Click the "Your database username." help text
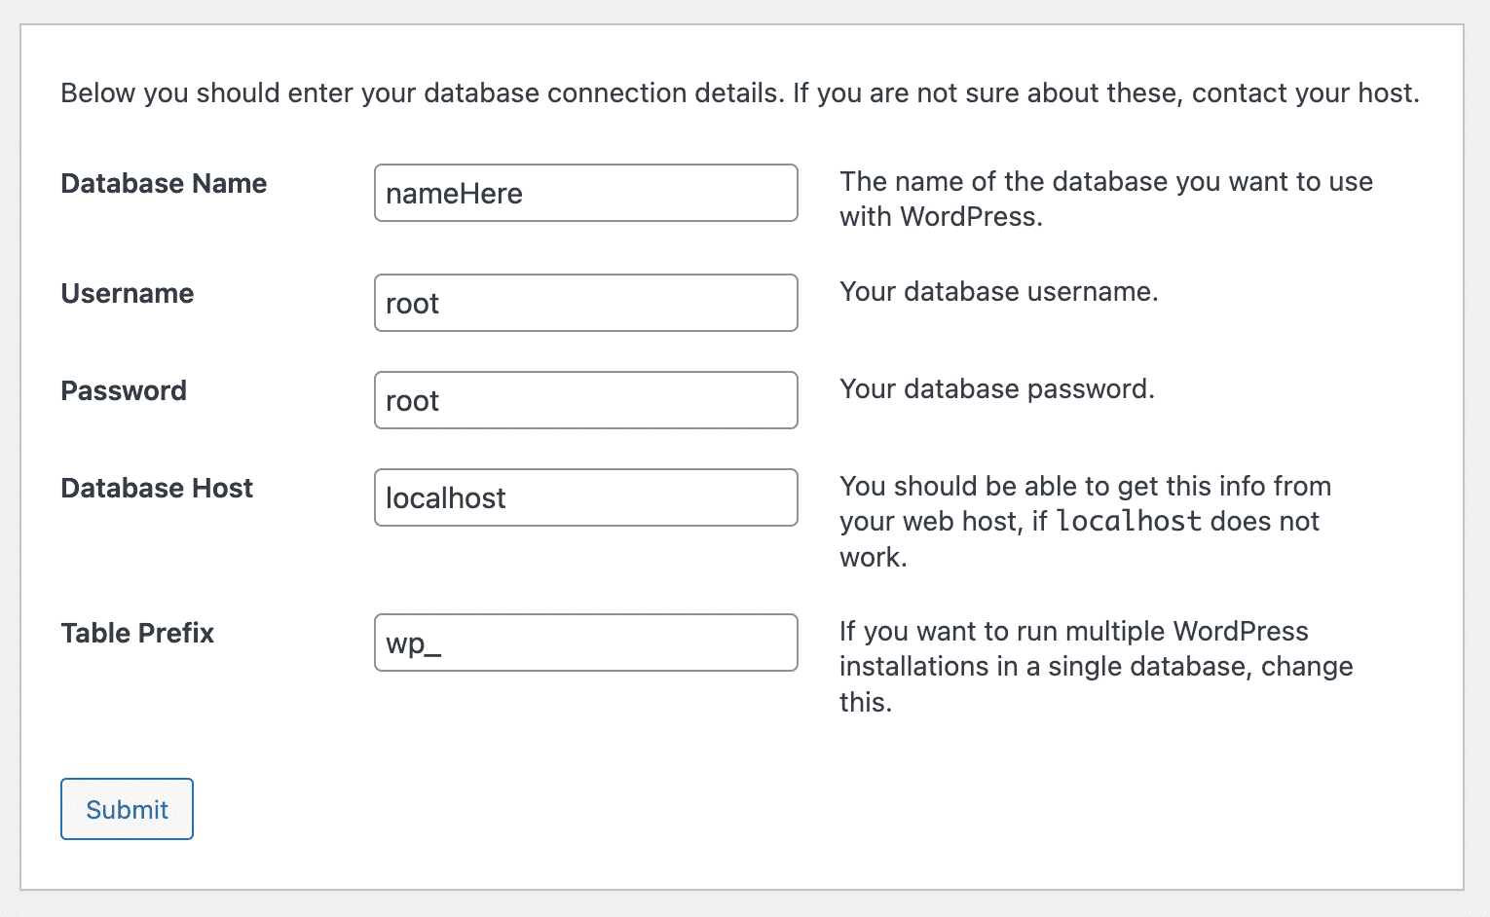 [998, 292]
